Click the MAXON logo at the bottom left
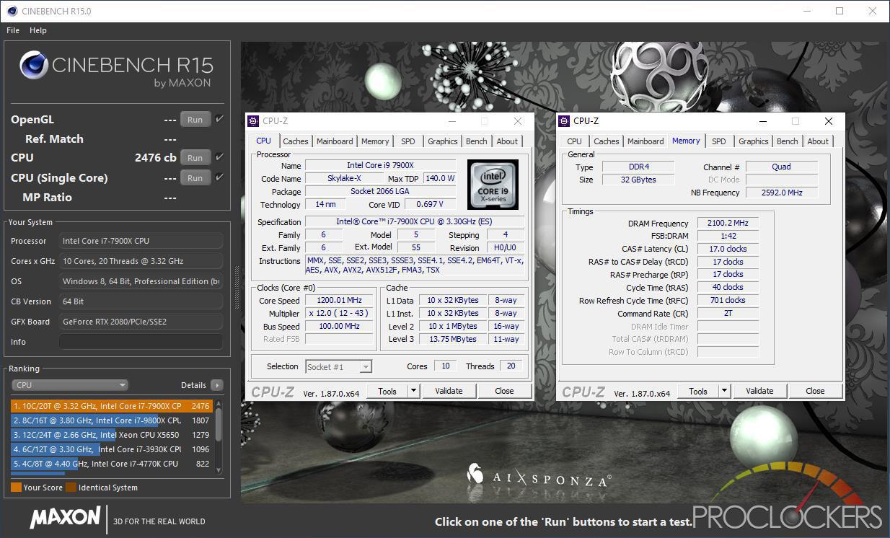The height and width of the screenshot is (538, 890). 65,517
